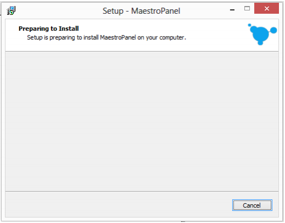Click the "Setup is preparing to install" message
This screenshot has height=223, width=285.
click(106, 37)
